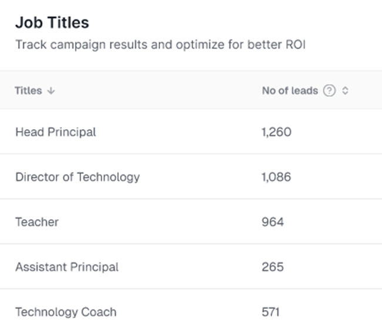Sort by the No of leads header label

pyautogui.click(x=290, y=91)
